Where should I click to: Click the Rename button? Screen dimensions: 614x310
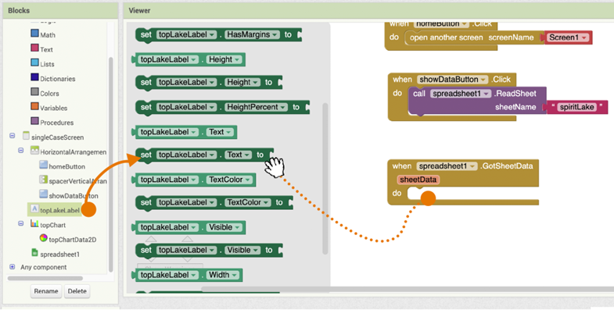(46, 291)
